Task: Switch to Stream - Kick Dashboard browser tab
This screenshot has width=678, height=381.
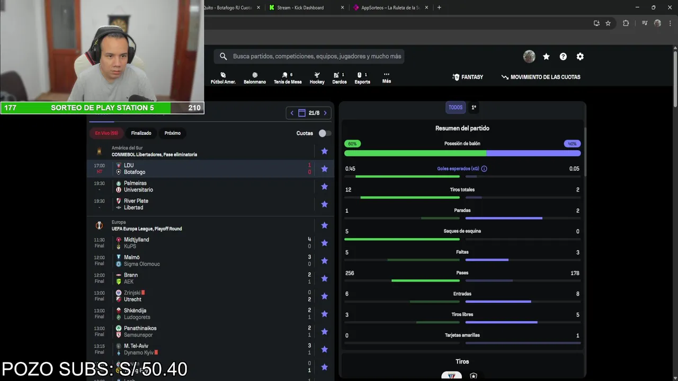Action: click(x=306, y=7)
